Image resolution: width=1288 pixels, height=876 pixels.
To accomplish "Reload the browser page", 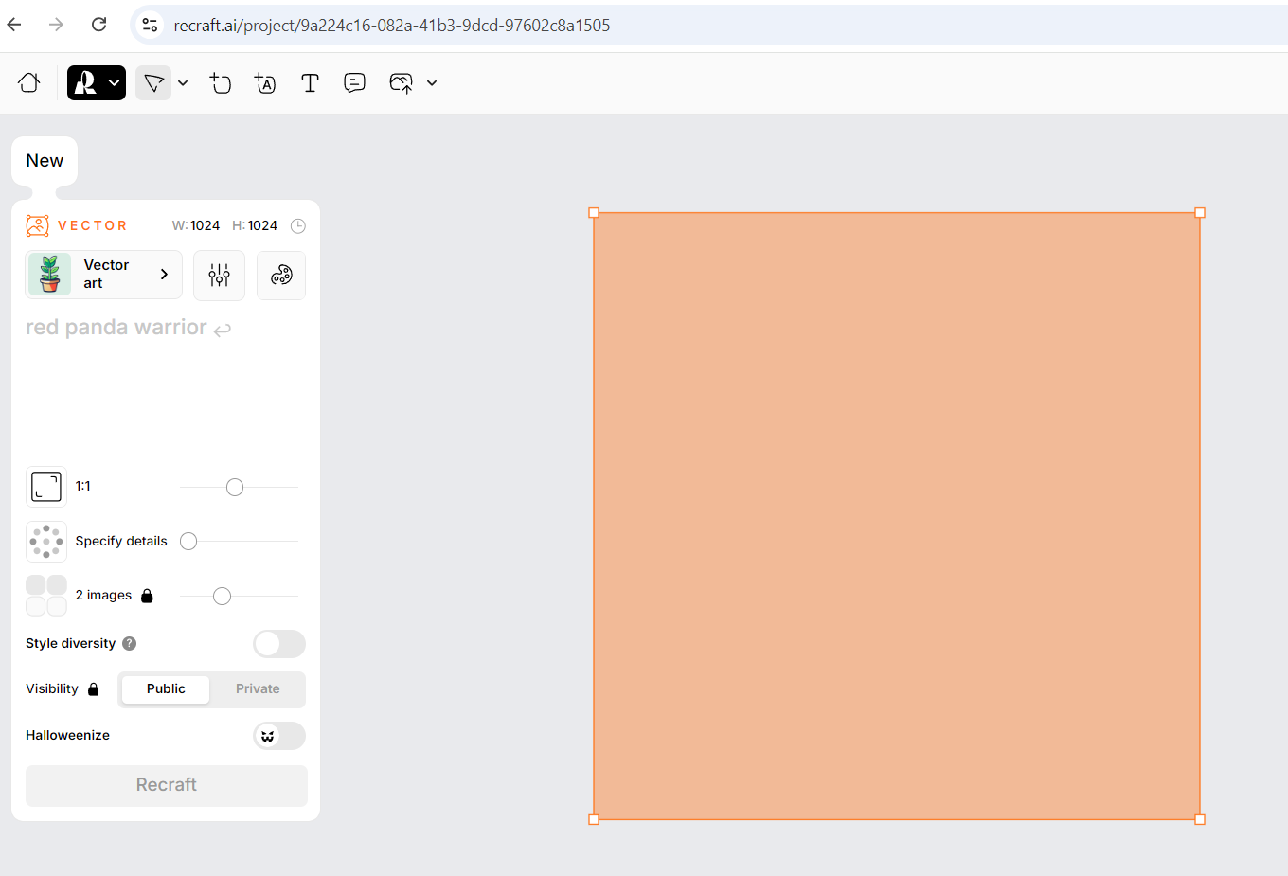I will 98,25.
